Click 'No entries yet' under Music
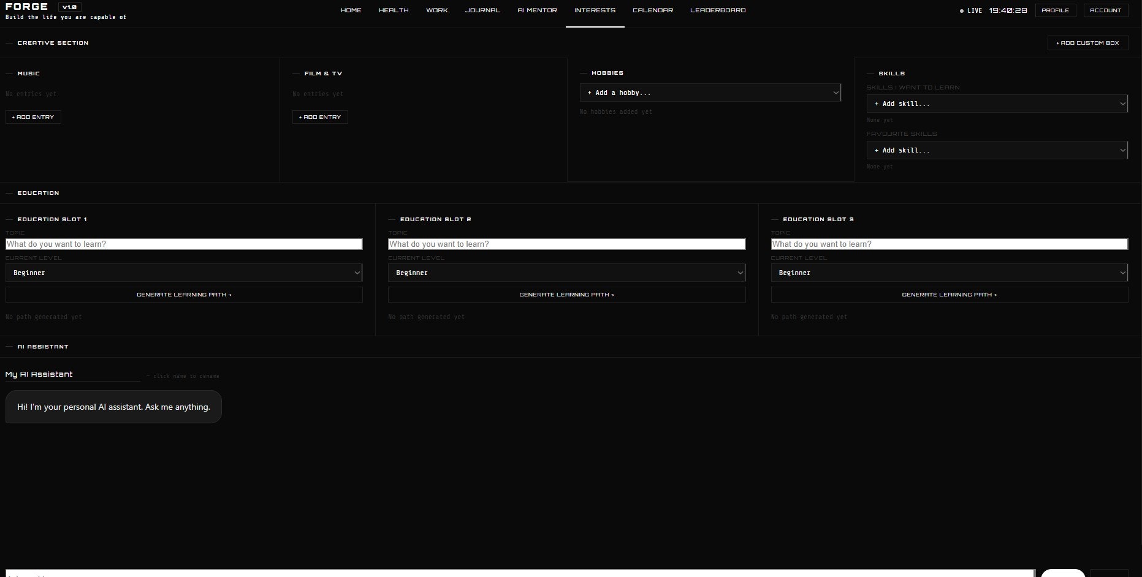 pos(31,94)
